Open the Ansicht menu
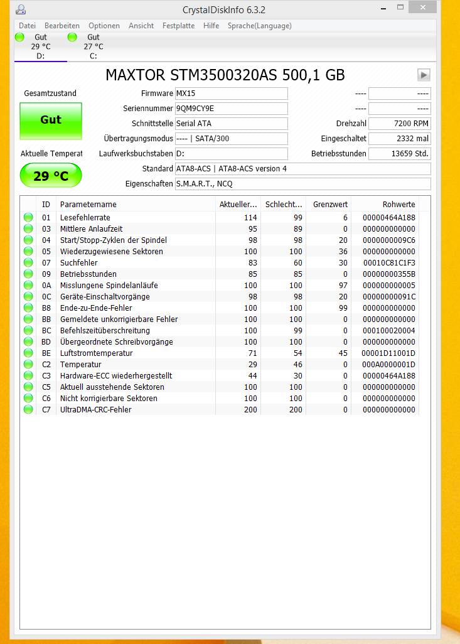This screenshot has width=460, height=644. pos(141,26)
